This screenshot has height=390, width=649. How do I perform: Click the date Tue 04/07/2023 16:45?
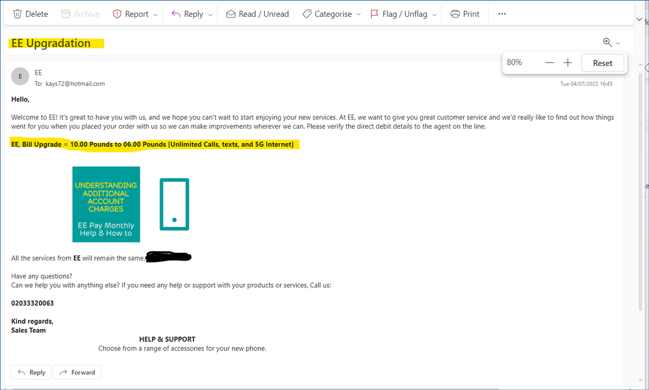click(x=586, y=84)
